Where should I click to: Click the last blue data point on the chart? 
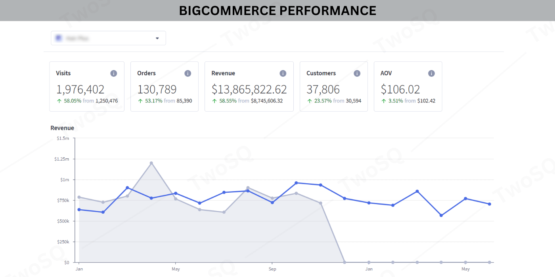pos(490,204)
